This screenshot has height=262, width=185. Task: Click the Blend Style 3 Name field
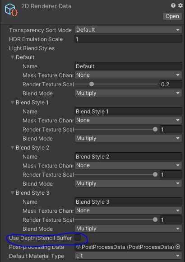[128, 201]
